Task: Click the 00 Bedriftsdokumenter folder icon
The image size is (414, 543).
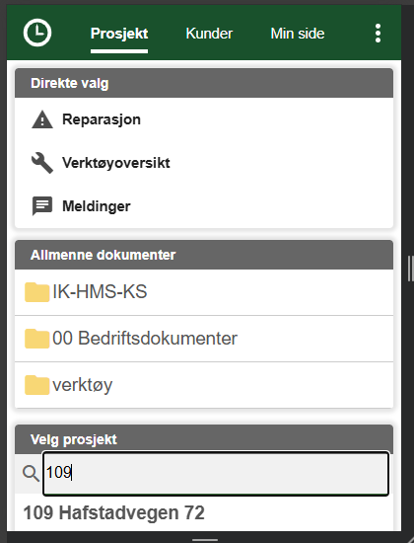Action: click(37, 339)
